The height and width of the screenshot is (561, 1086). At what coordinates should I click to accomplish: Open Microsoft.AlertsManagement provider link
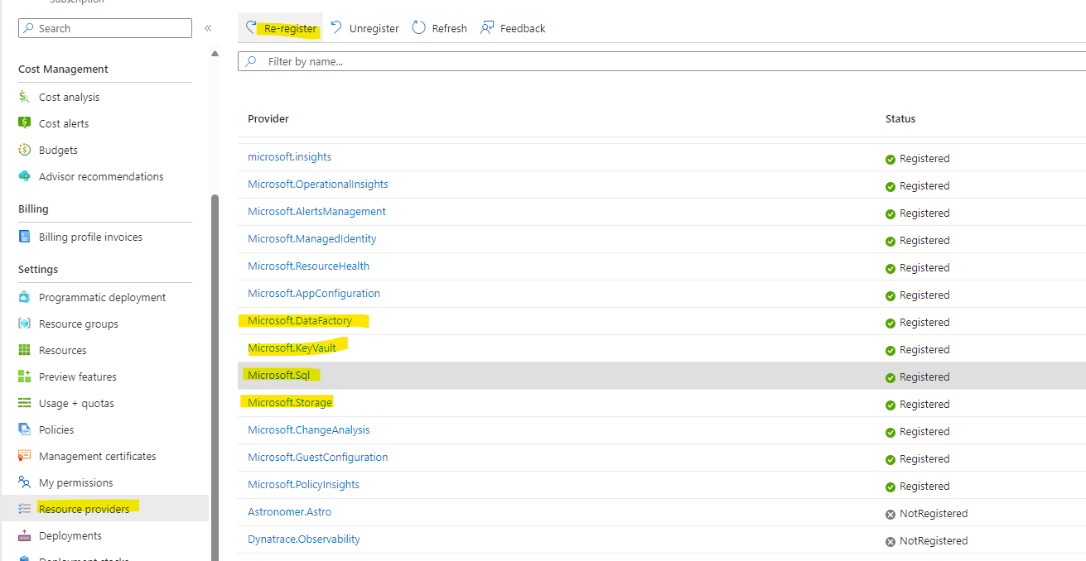[x=316, y=211]
